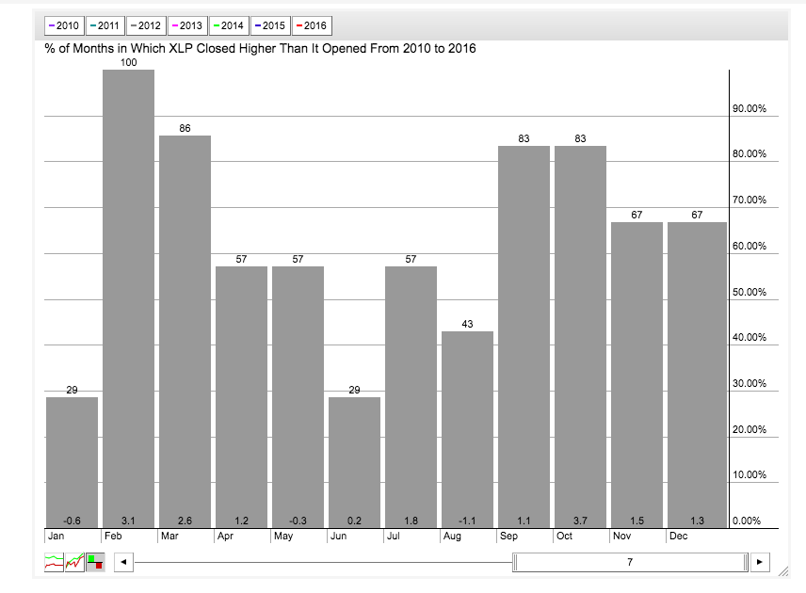This screenshot has width=806, height=593.
Task: Click the January bar showing 29
Action: (x=72, y=462)
